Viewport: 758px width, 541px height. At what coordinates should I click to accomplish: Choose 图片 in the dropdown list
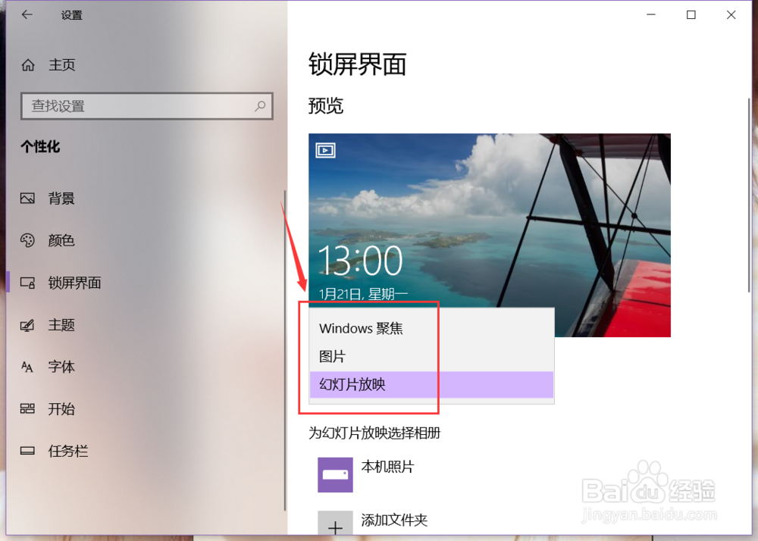click(x=431, y=356)
